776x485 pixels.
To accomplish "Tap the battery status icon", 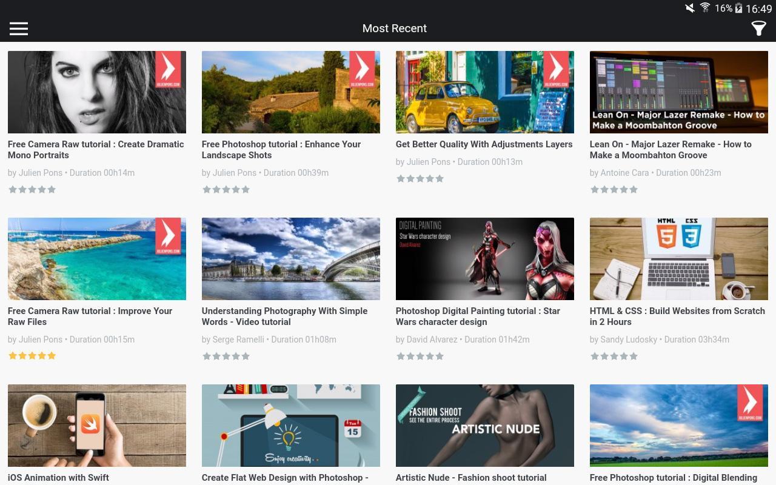I will pos(738,8).
